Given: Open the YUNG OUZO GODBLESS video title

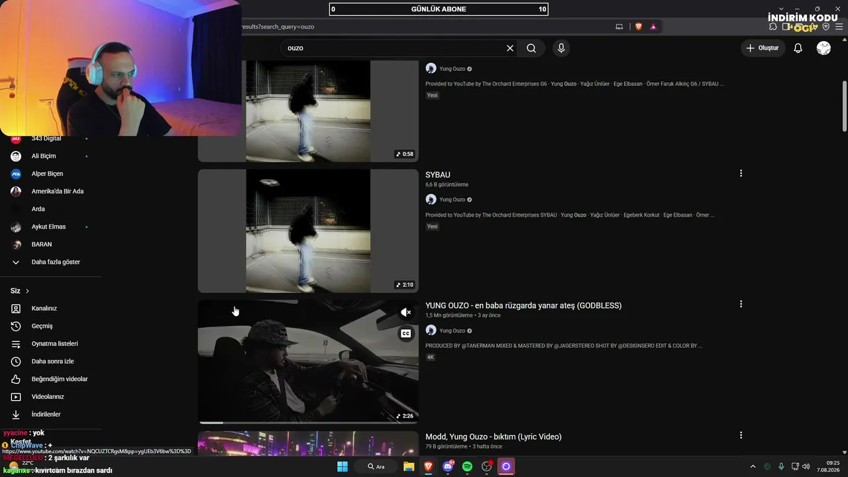Looking at the screenshot, I should click(523, 305).
